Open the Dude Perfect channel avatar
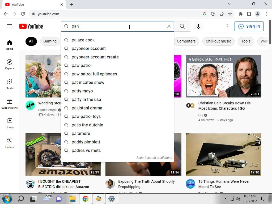The height and width of the screenshot is (204, 272). 30,105
